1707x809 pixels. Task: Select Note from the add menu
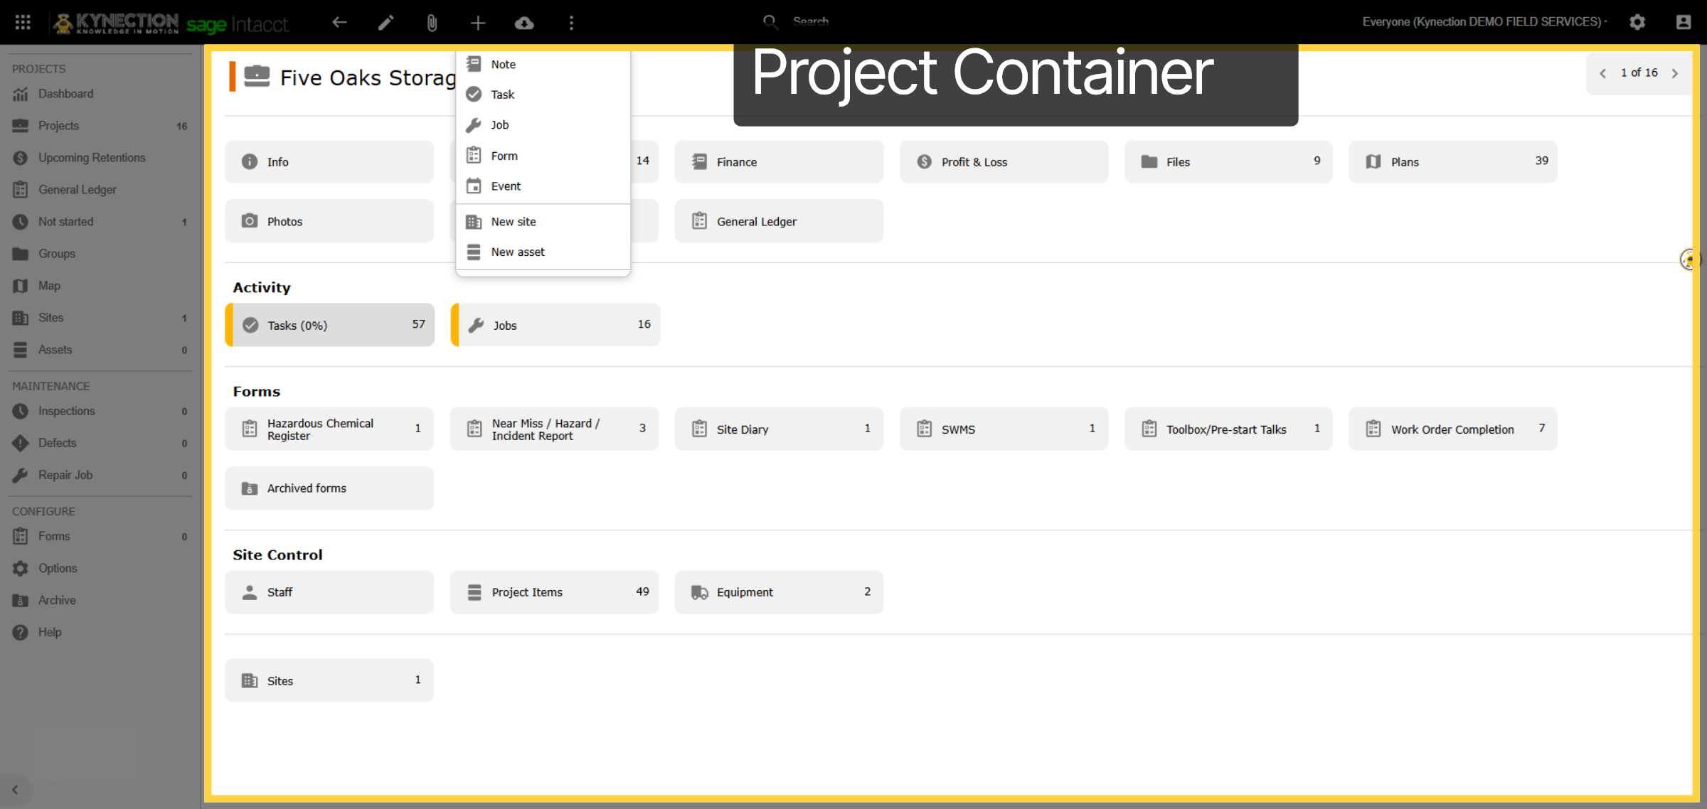[543, 65]
